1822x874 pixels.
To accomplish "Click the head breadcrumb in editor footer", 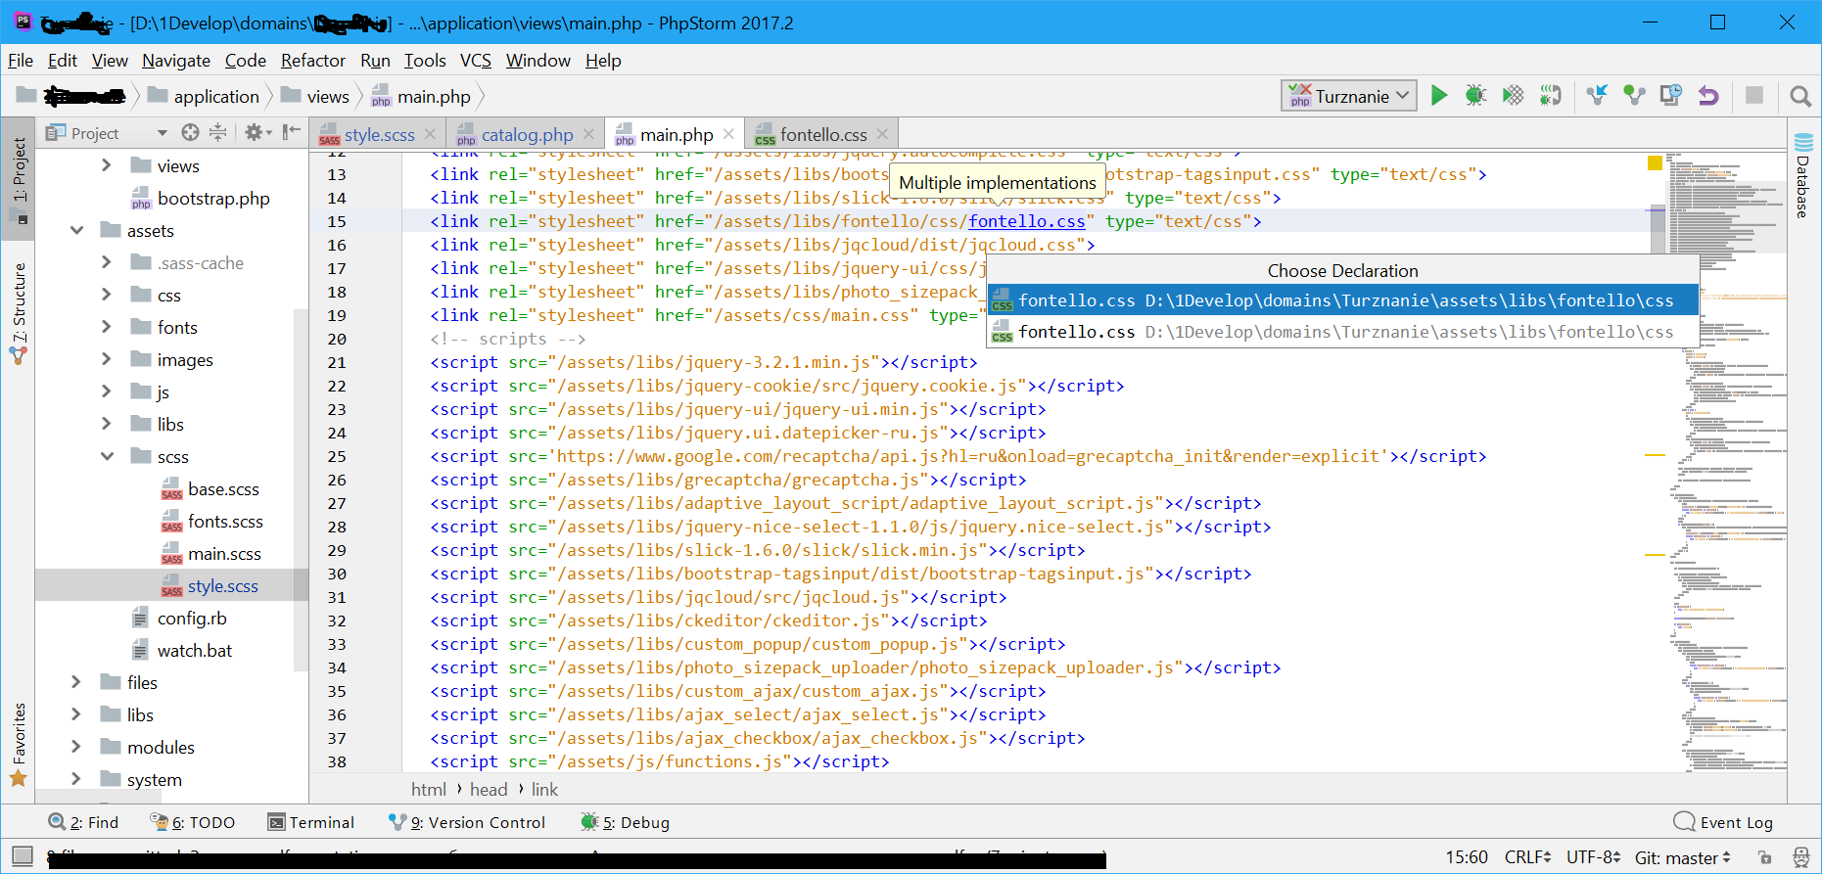I will 489,789.
